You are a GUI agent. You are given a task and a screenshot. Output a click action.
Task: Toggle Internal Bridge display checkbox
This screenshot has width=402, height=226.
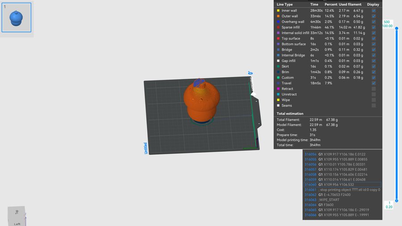pos(373,55)
